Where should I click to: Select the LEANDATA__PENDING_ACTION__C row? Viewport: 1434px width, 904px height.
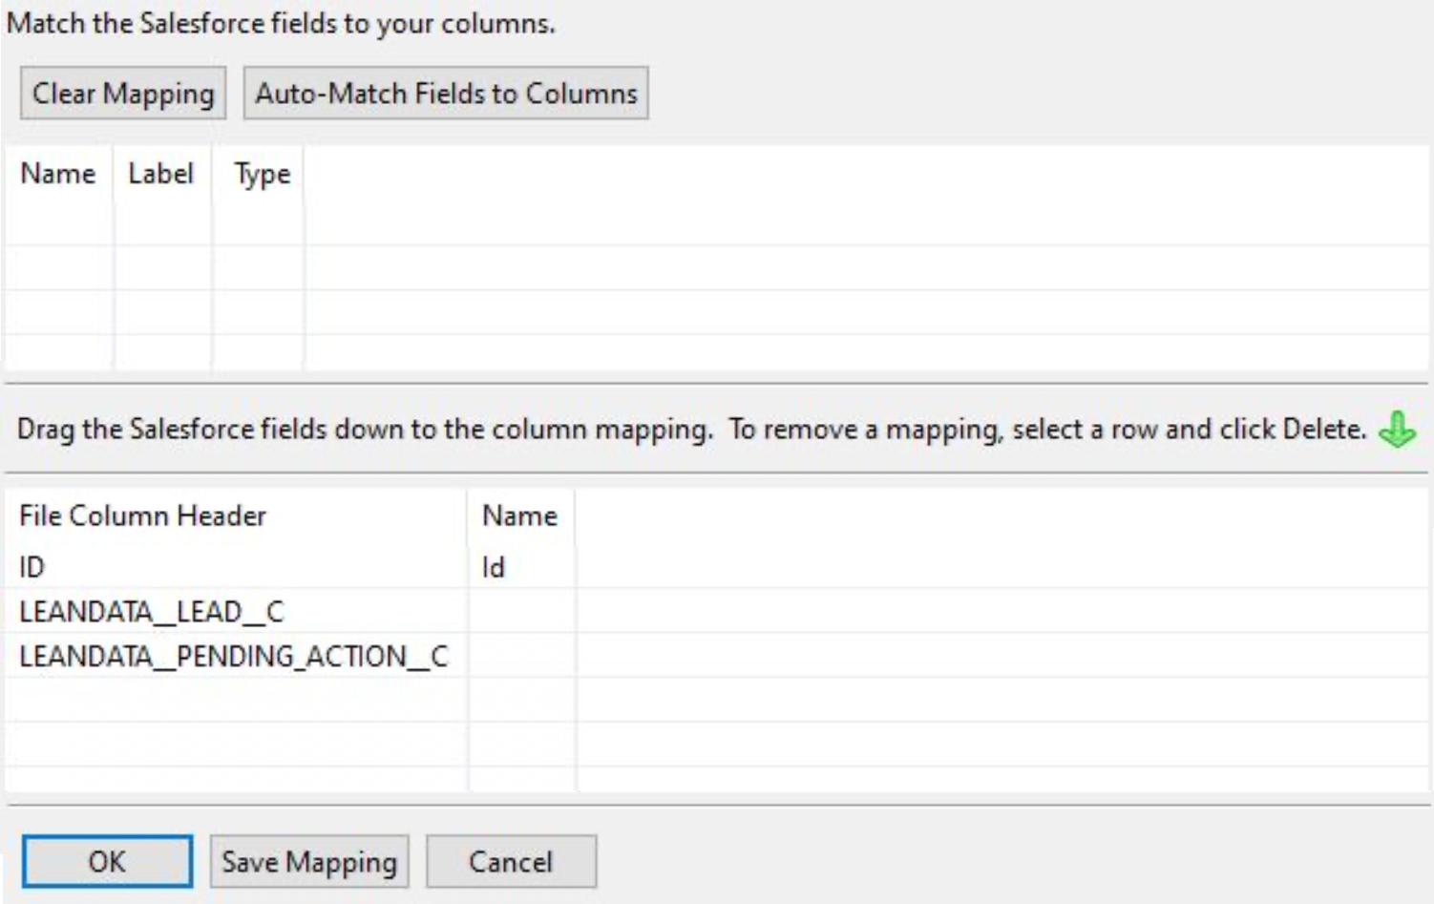[716, 656]
